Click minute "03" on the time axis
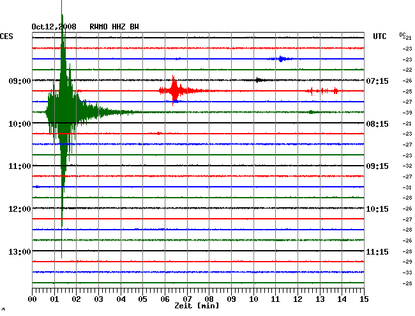This screenshot has width=415, height=316. click(98, 299)
